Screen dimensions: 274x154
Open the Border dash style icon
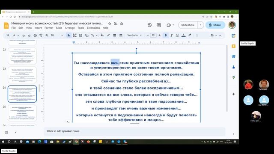pyautogui.click(x=121, y=35)
